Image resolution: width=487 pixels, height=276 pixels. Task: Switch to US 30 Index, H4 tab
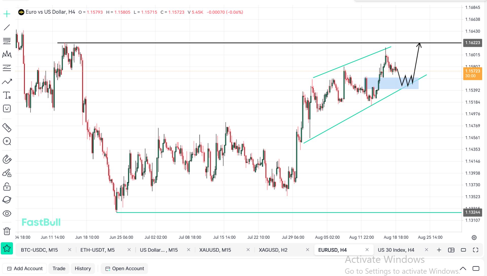click(x=396, y=250)
